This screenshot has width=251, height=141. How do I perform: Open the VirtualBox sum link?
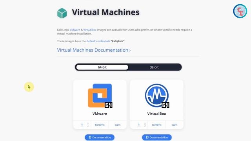[x=175, y=125]
